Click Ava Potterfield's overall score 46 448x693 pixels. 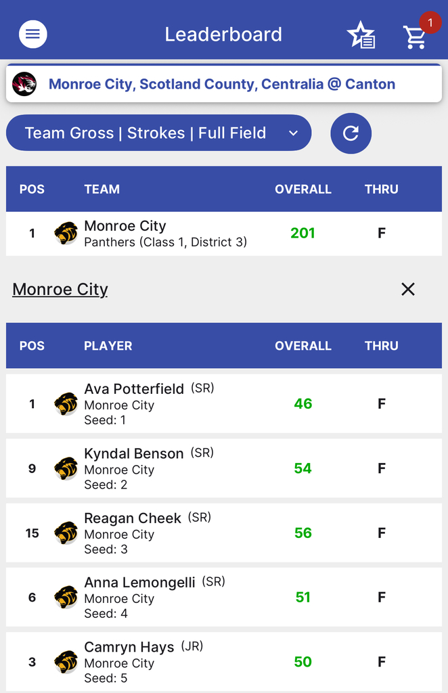(303, 404)
